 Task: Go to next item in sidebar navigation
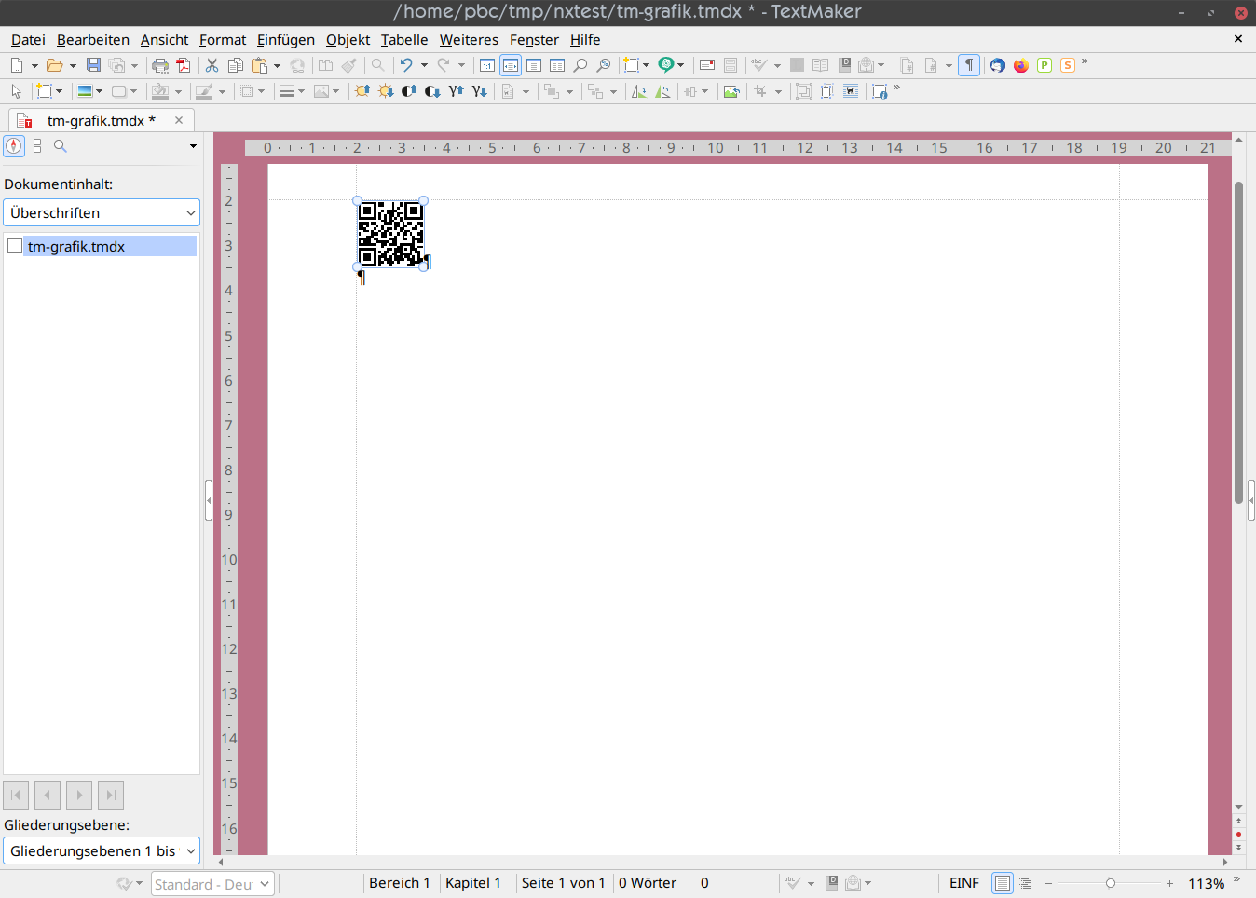(x=79, y=795)
